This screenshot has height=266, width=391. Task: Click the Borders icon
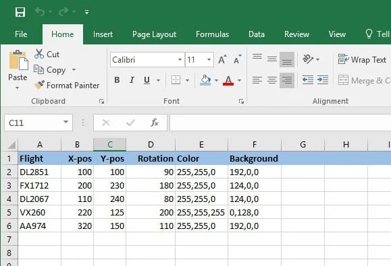176,80
